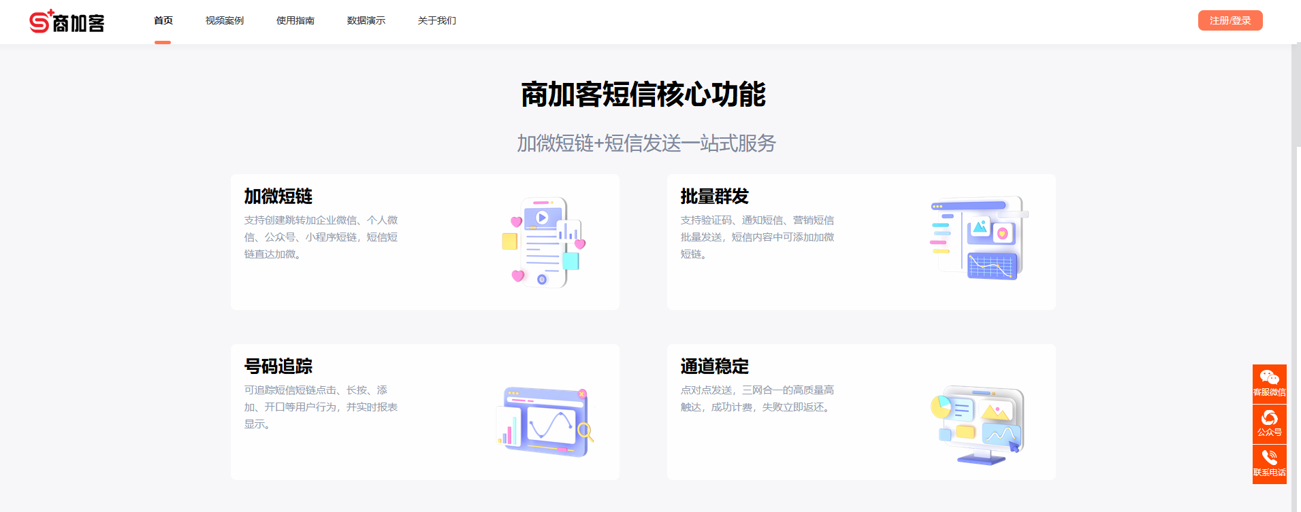Open the 使用指南 menu item
The height and width of the screenshot is (512, 1301).
(295, 20)
